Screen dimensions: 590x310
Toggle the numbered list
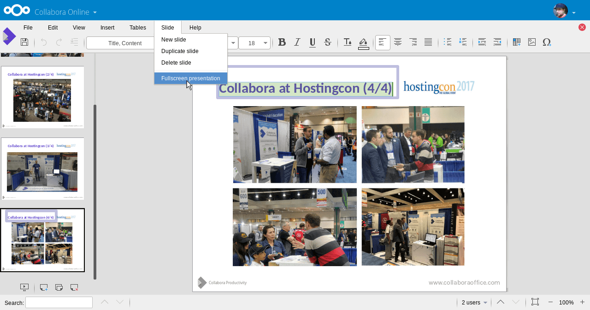click(x=463, y=42)
